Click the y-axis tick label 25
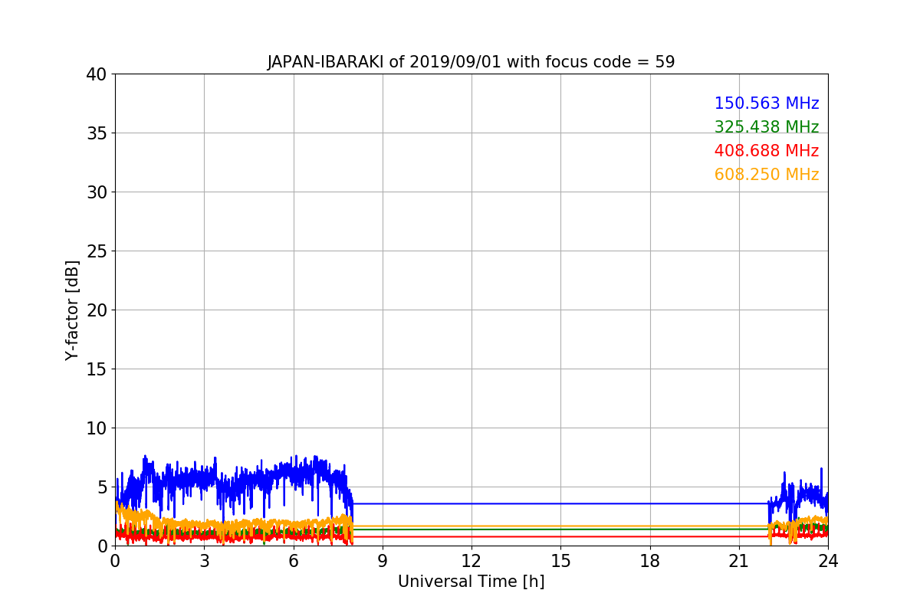This screenshot has height=613, width=920. pyautogui.click(x=96, y=251)
